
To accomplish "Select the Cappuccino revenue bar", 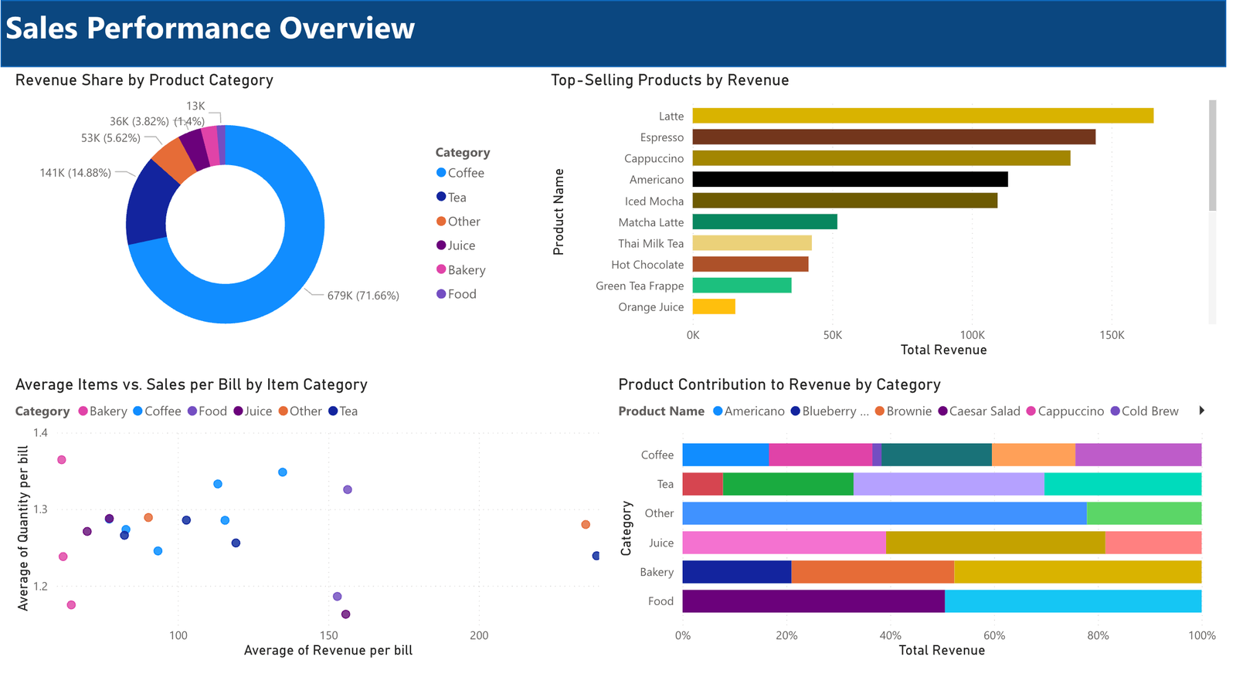I will coord(881,158).
